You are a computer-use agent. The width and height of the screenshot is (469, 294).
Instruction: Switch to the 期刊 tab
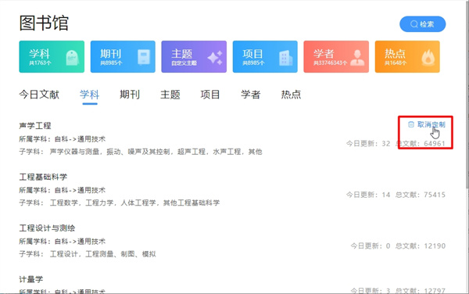pos(130,95)
